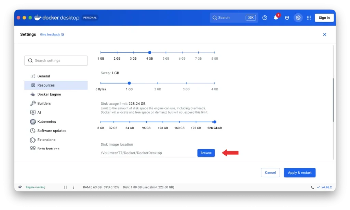This screenshot has height=210, width=350.
Task: Click the 8 GB memory slider label
Action: (215, 58)
